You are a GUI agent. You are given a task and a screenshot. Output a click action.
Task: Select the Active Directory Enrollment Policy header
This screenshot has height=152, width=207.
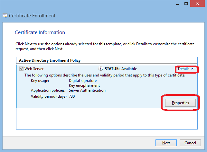point(50,60)
